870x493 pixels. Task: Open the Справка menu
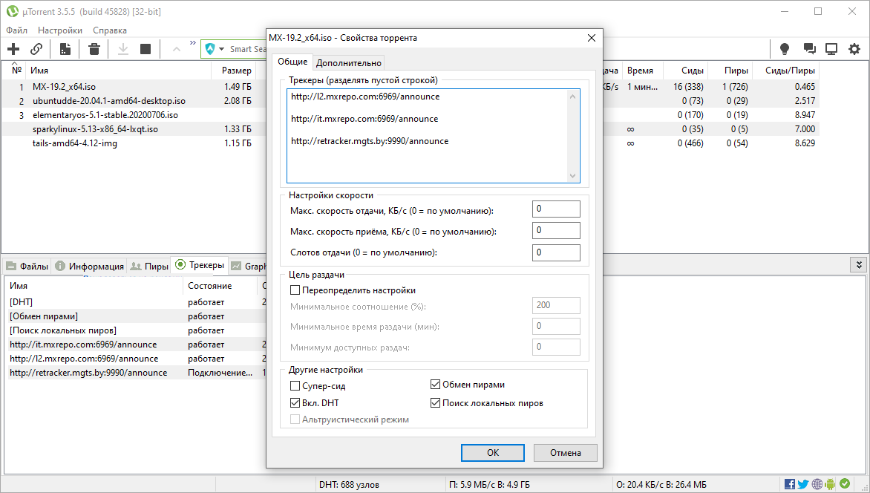pos(110,30)
